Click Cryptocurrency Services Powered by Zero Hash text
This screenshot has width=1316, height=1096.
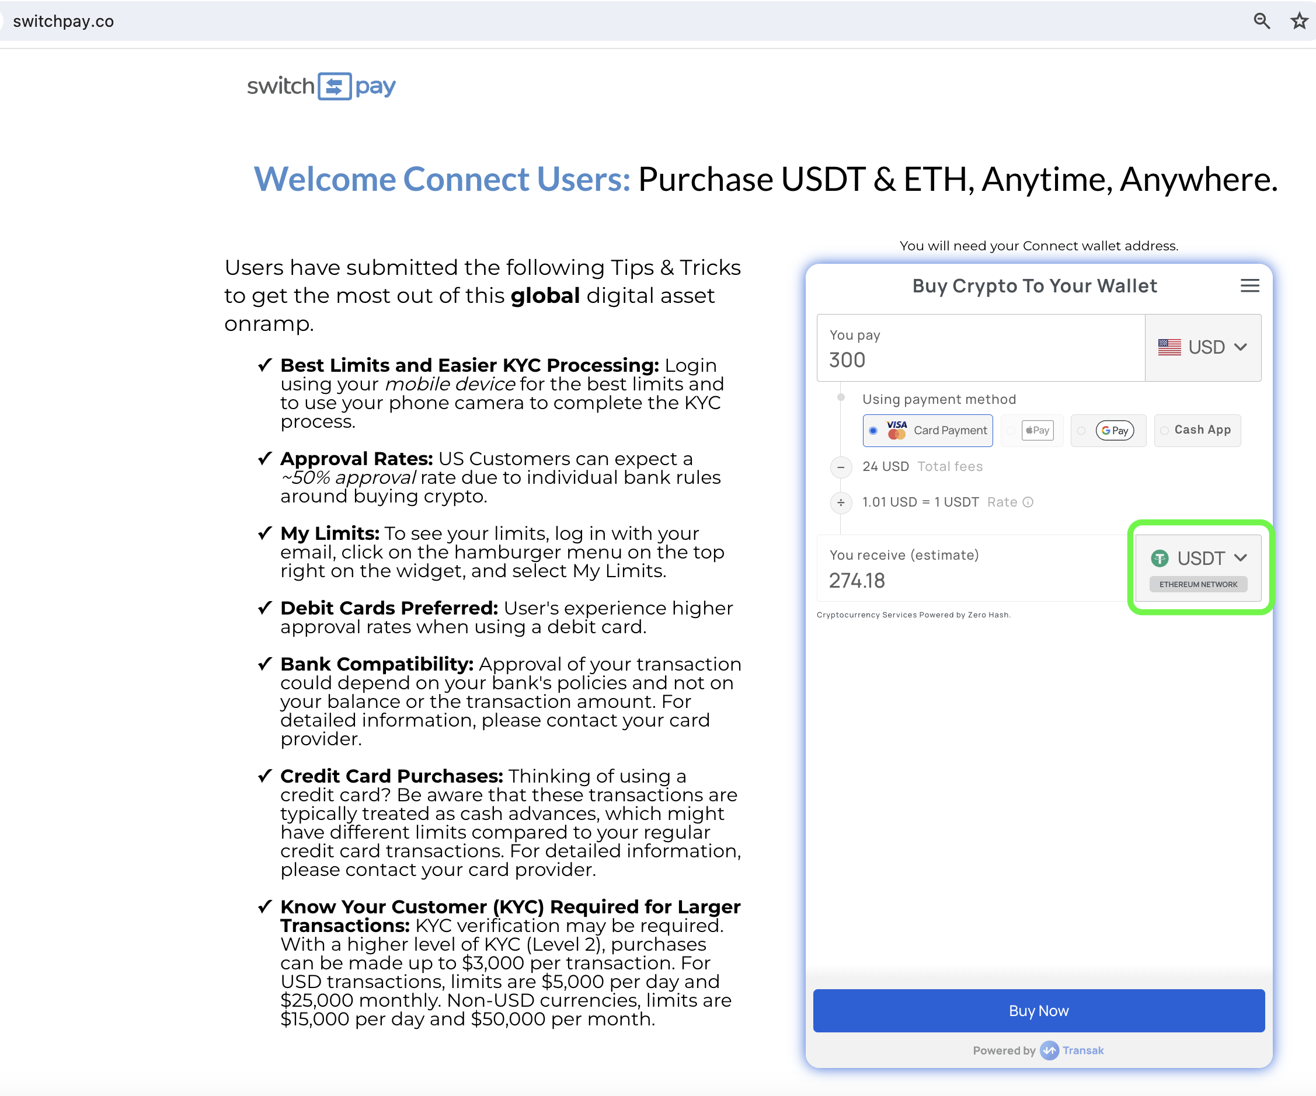point(913,615)
